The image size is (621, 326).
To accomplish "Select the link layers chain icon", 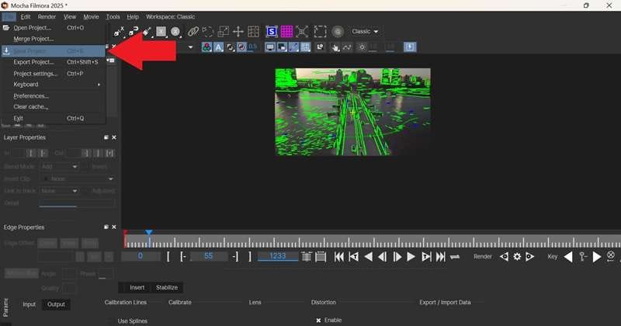I will pos(193,31).
